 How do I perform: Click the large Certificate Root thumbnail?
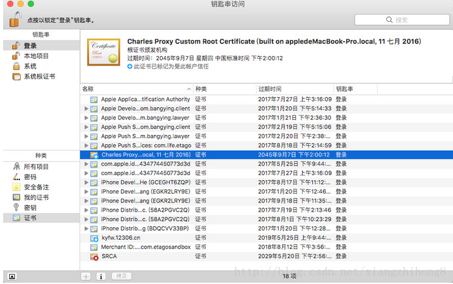[103, 52]
